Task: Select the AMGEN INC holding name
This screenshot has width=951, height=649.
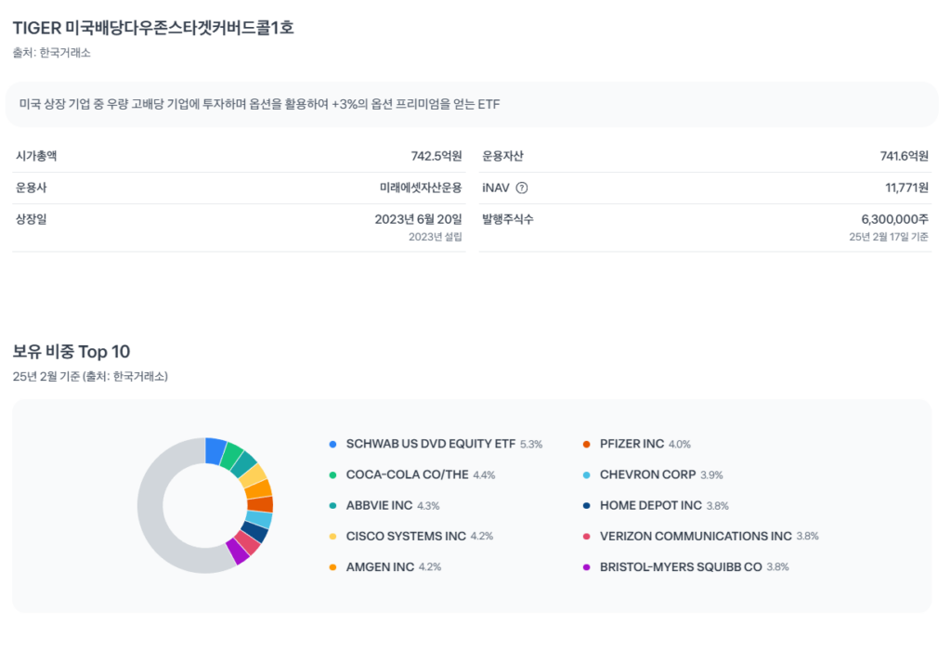Action: [380, 567]
